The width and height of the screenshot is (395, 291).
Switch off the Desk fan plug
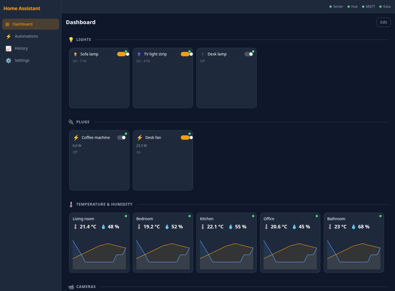point(185,138)
